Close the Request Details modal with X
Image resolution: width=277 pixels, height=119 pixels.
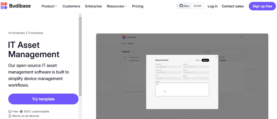point(216,57)
